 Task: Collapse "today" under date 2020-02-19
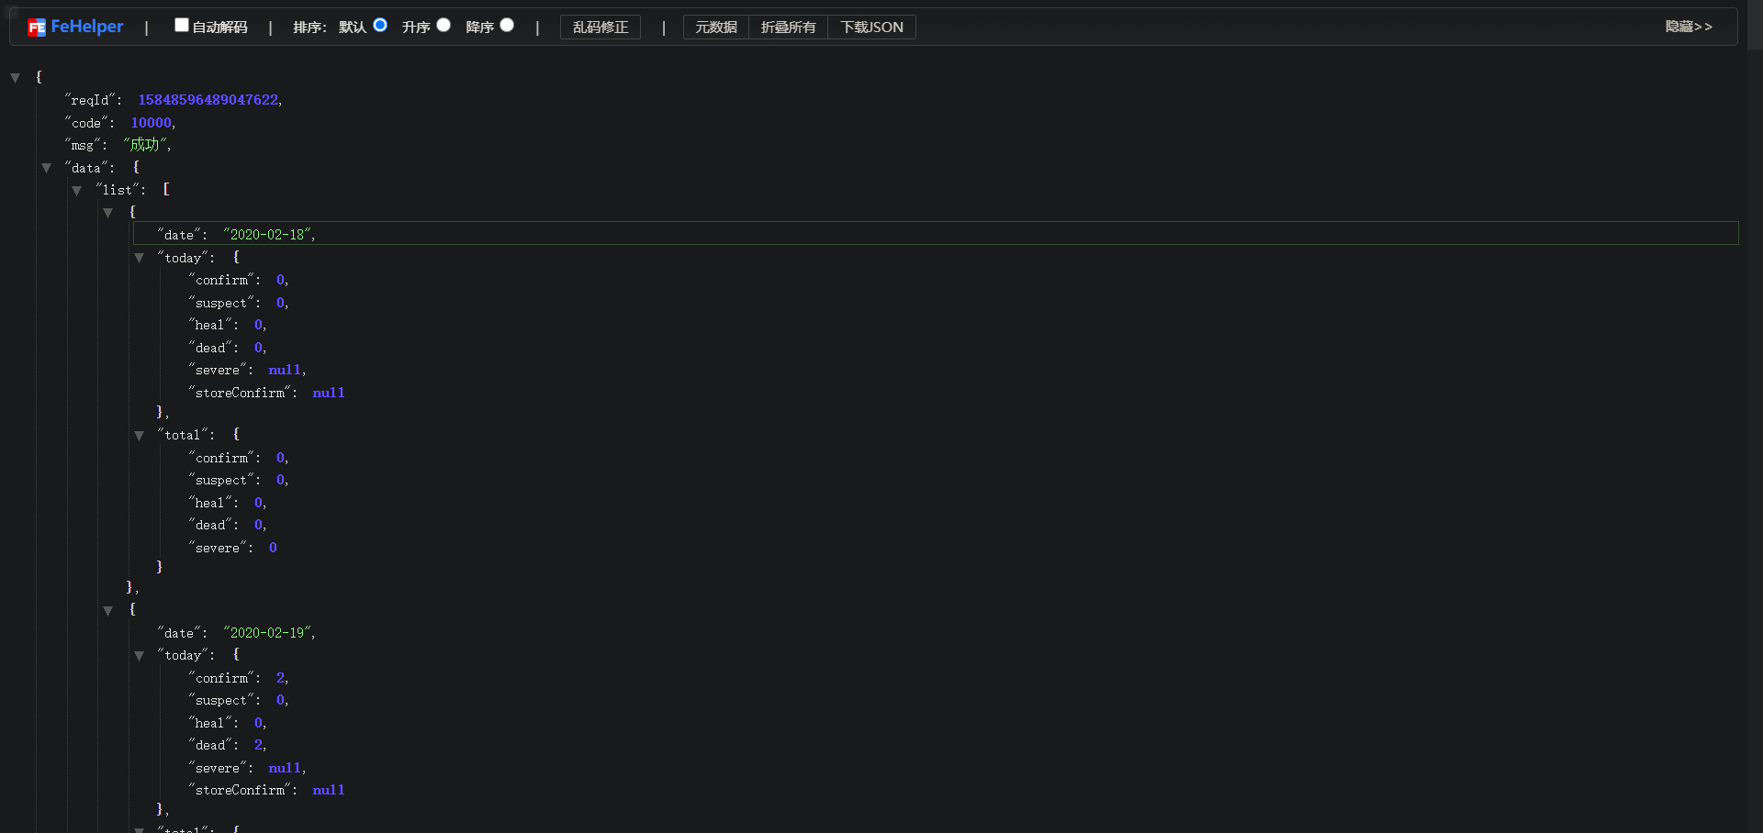point(140,656)
